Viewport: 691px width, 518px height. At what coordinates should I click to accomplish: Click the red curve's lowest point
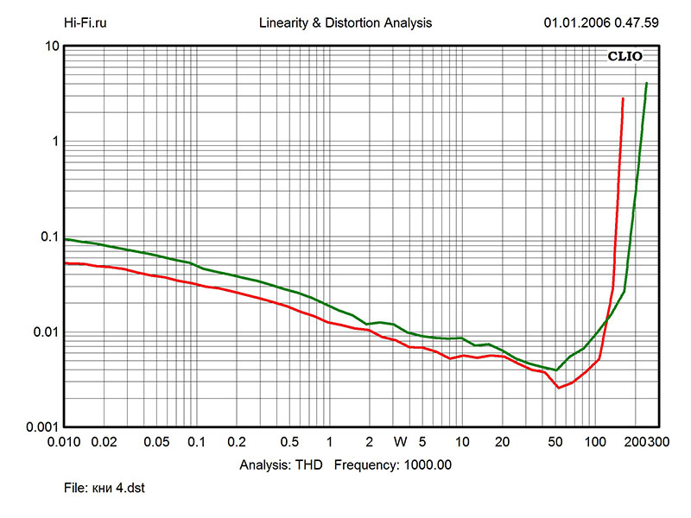click(x=559, y=388)
